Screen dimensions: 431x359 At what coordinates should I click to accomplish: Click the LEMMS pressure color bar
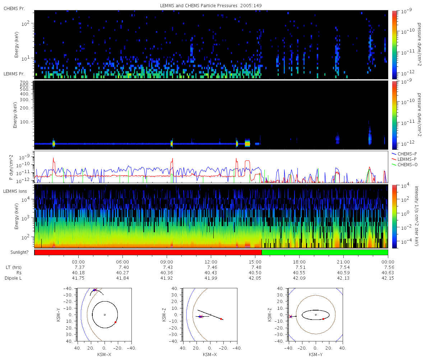pos(394,115)
